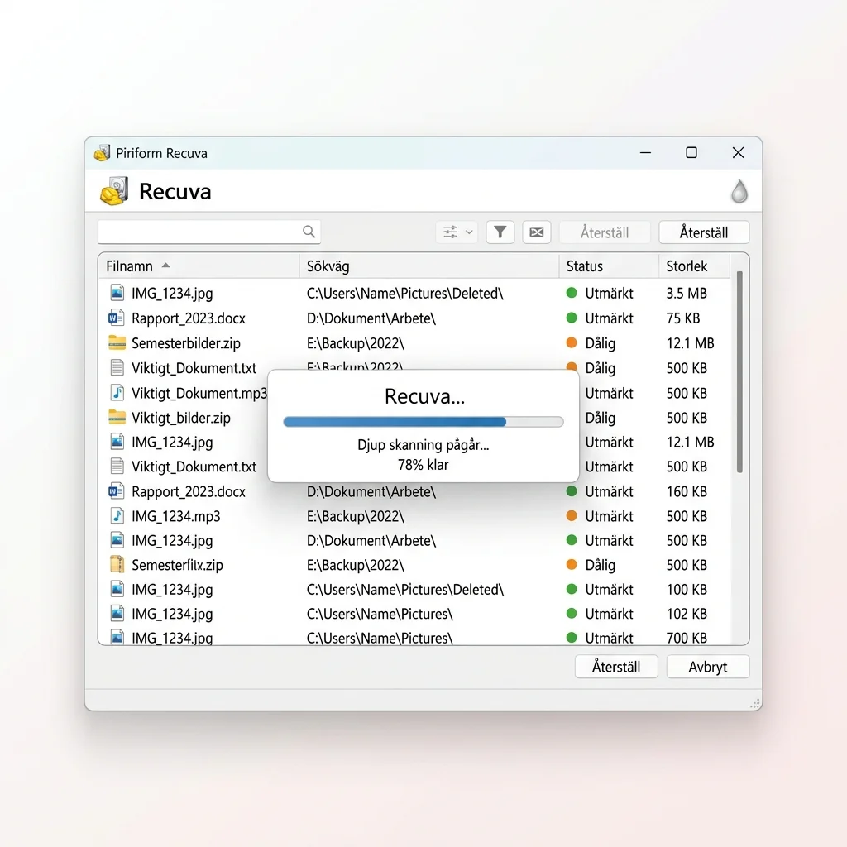Screen dimensions: 847x847
Task: Click path E:\Backup\2022\ on Semesterbilder.zip row
Action: pos(356,343)
